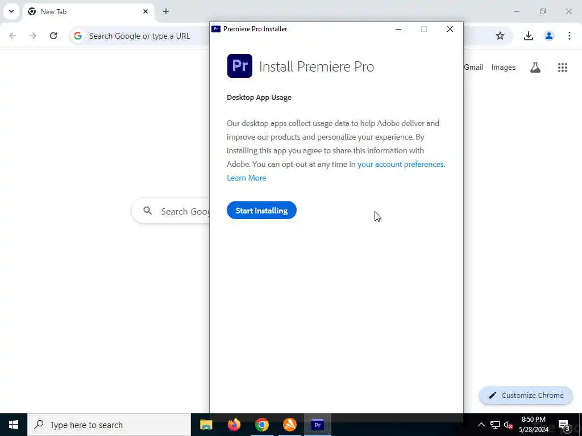582x436 pixels.
Task: Click Chrome's forward navigation arrow
Action: pos(33,36)
